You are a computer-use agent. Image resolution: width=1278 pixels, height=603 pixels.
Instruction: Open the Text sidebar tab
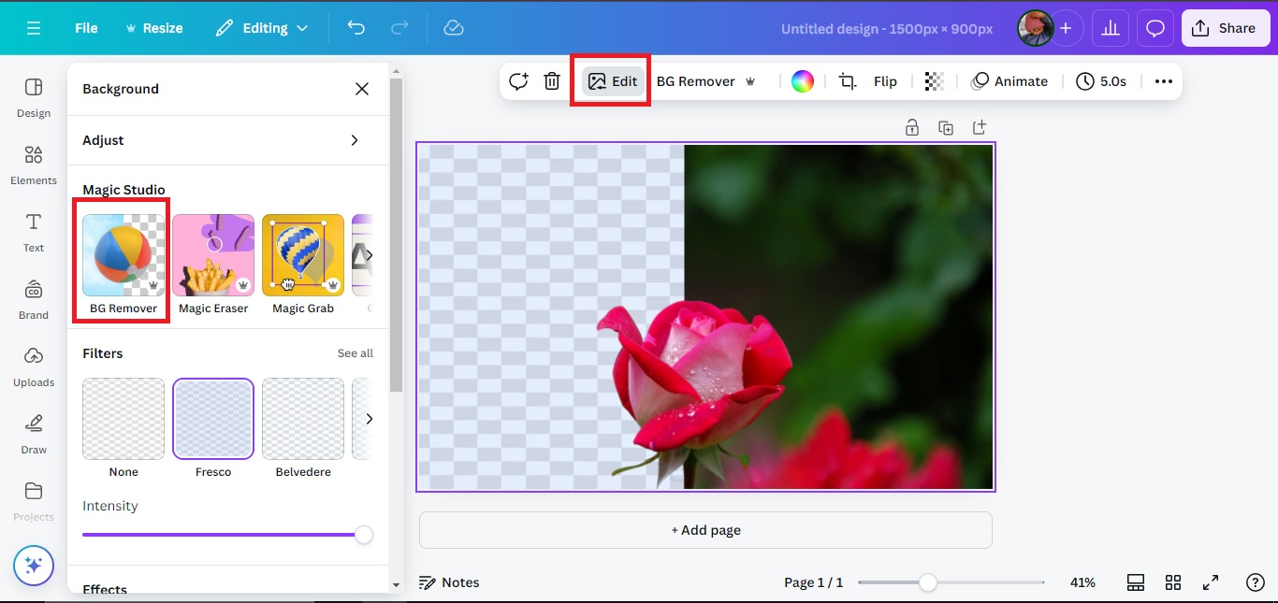[x=34, y=232]
